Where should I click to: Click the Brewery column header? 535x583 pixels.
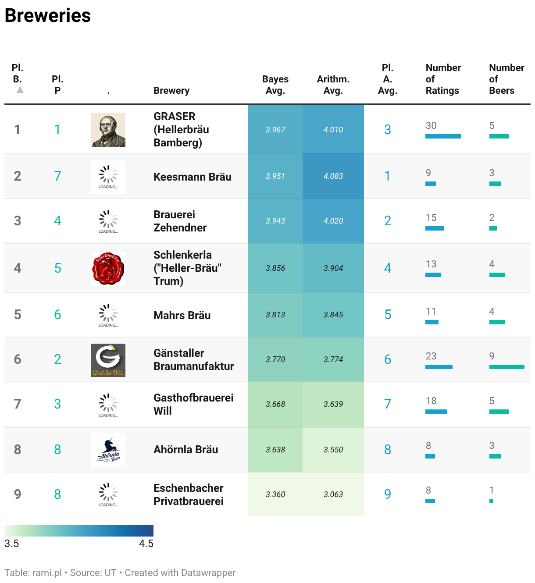click(x=171, y=90)
